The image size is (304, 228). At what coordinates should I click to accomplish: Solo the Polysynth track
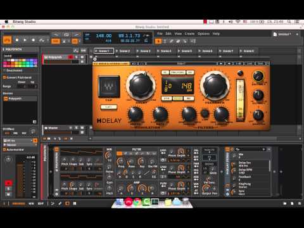[x=77, y=57]
